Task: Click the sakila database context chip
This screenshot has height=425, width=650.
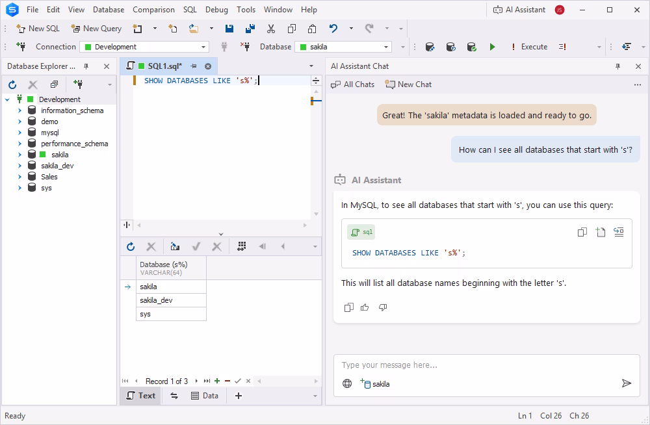Action: (375, 383)
